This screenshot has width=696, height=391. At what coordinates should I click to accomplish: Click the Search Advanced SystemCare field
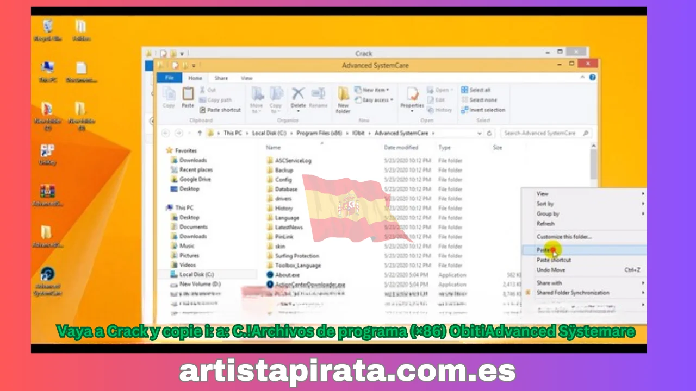545,133
